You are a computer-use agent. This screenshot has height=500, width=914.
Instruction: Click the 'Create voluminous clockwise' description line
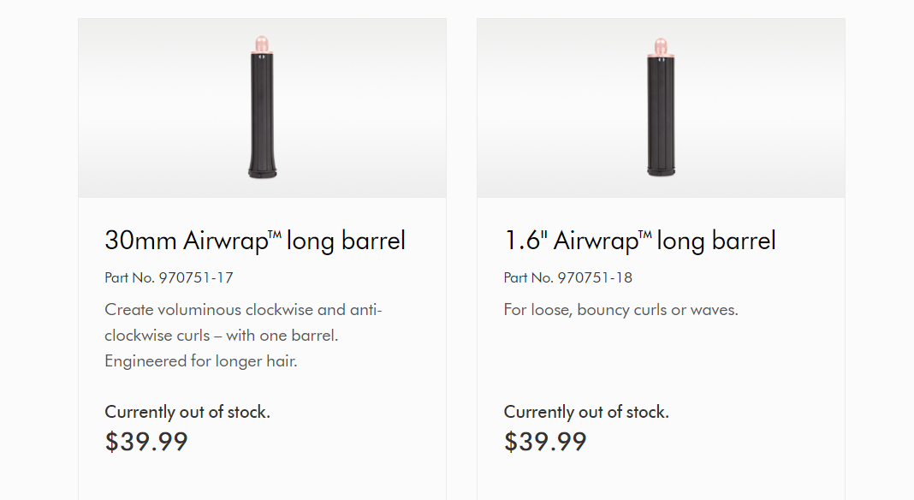pos(243,309)
